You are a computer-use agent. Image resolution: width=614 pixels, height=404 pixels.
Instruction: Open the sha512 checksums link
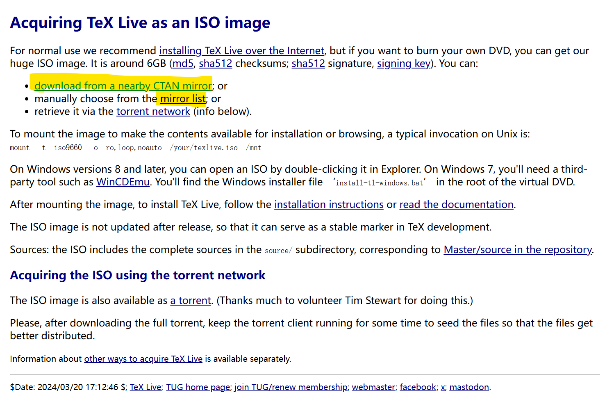tap(215, 64)
